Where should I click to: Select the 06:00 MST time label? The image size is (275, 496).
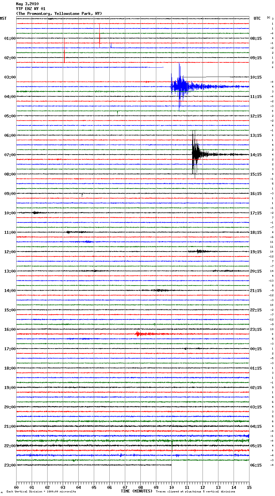tap(10, 135)
